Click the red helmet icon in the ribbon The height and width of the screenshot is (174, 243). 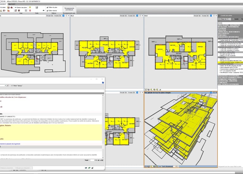(12, 7)
